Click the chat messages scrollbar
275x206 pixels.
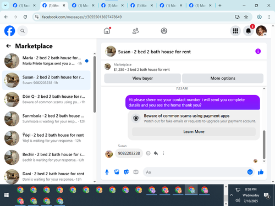click(x=264, y=144)
